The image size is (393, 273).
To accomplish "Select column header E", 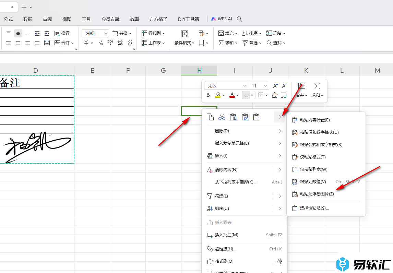I will click(x=92, y=70).
